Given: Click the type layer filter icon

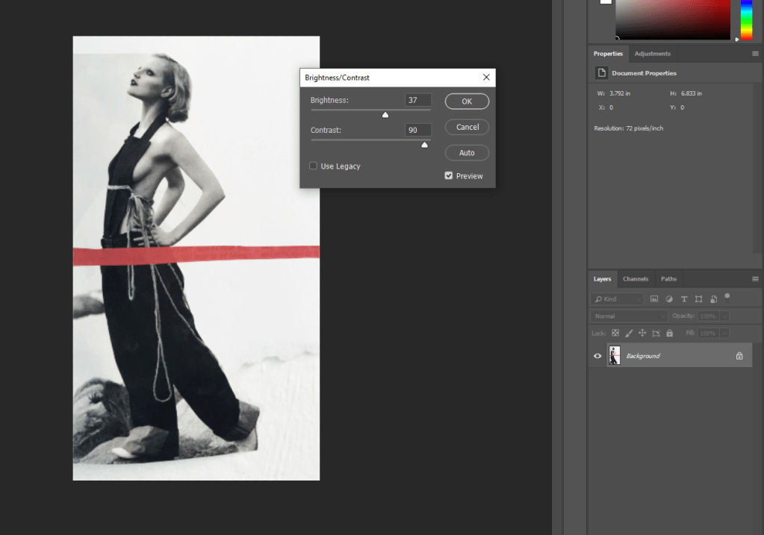Looking at the screenshot, I should (684, 298).
